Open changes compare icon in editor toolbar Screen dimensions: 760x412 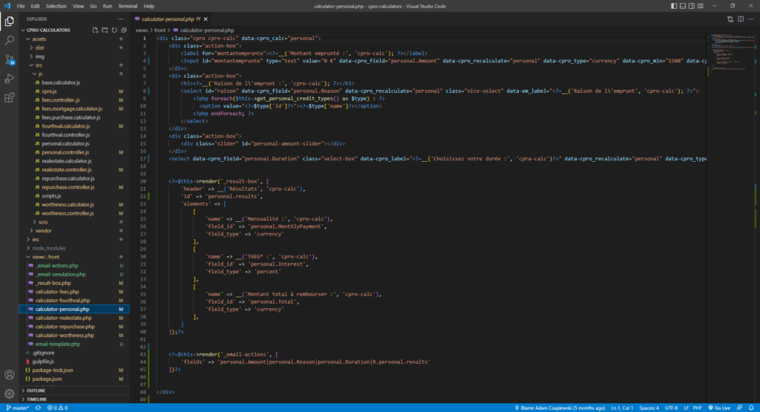(730, 19)
